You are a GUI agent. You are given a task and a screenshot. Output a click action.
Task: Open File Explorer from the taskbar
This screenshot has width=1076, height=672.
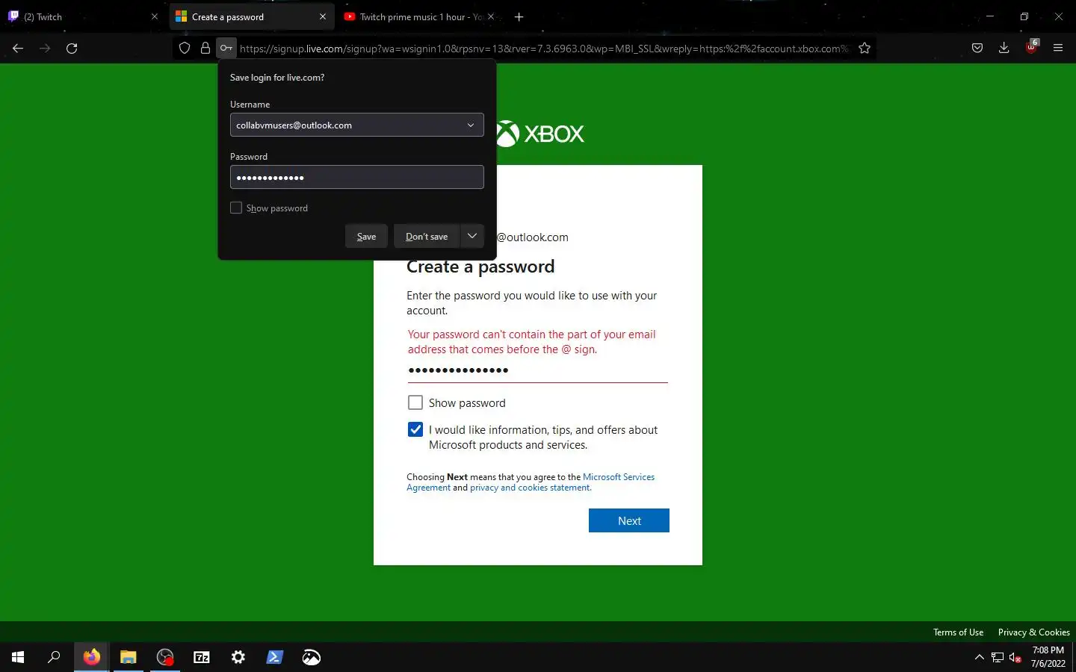(x=129, y=657)
